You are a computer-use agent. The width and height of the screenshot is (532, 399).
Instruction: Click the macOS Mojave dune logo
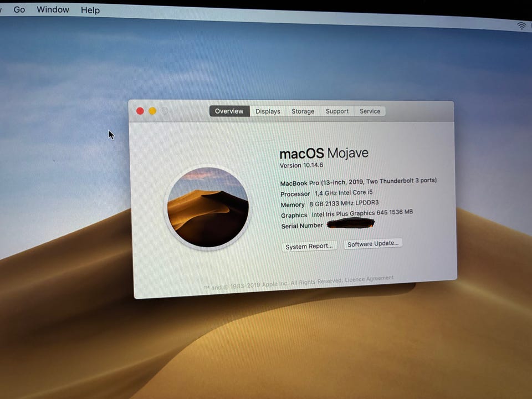(208, 207)
